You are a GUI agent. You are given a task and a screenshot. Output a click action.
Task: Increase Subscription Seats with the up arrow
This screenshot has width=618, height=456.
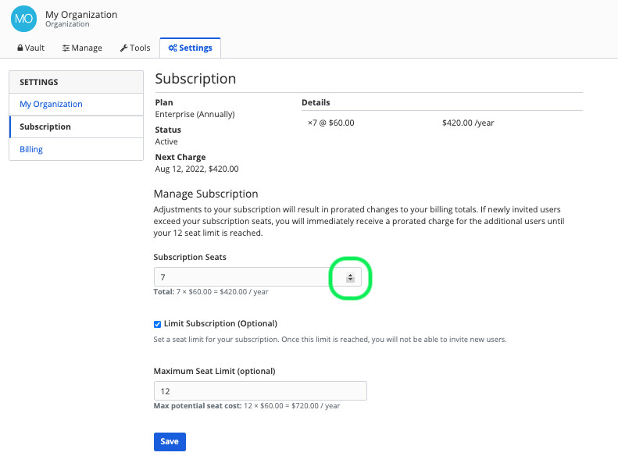click(x=351, y=275)
